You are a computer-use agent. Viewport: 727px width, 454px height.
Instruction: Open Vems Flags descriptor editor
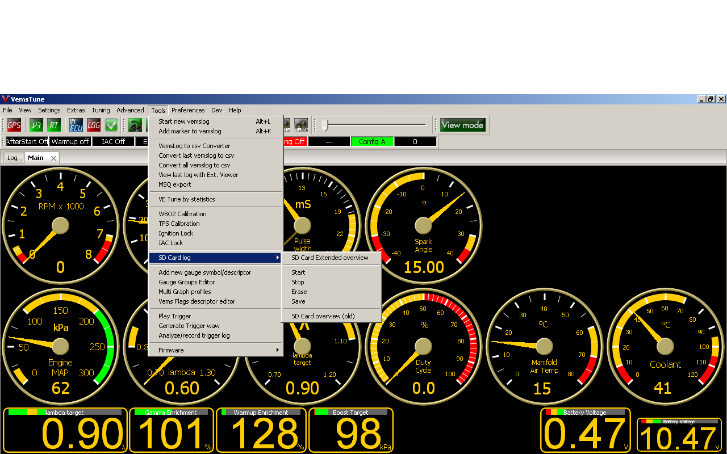coord(216,301)
